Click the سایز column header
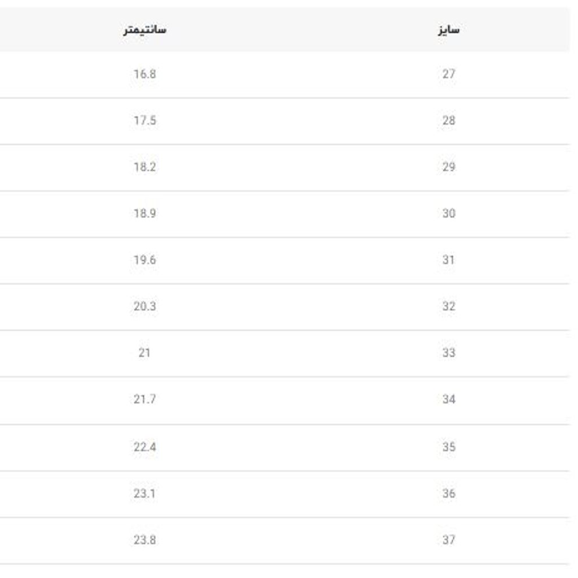Image resolution: width=578 pixels, height=578 pixels. 449,30
